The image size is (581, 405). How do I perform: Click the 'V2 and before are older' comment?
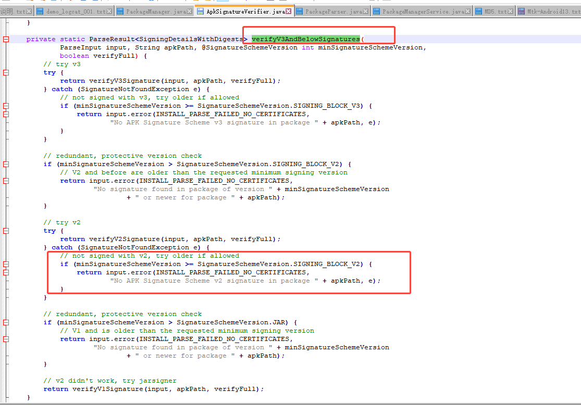click(x=204, y=172)
